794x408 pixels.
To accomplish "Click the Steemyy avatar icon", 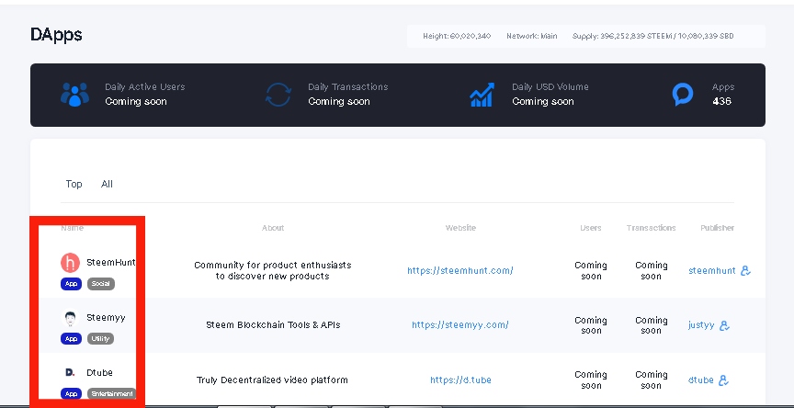I will coord(71,318).
